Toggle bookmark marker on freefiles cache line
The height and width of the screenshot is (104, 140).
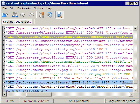4,53
